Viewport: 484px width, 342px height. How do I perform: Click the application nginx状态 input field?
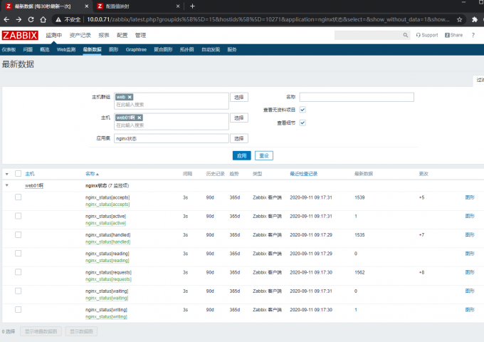tap(172, 138)
